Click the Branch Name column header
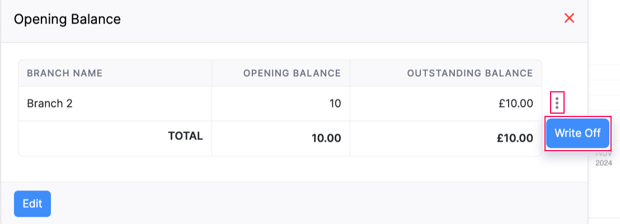Viewport: 620px width, 224px height. (x=64, y=73)
